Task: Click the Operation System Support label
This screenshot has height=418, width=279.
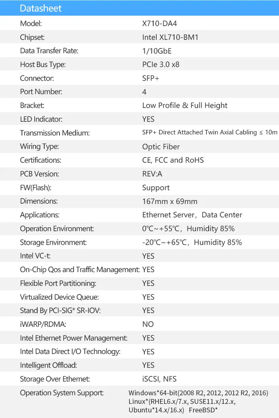Action: [62, 393]
